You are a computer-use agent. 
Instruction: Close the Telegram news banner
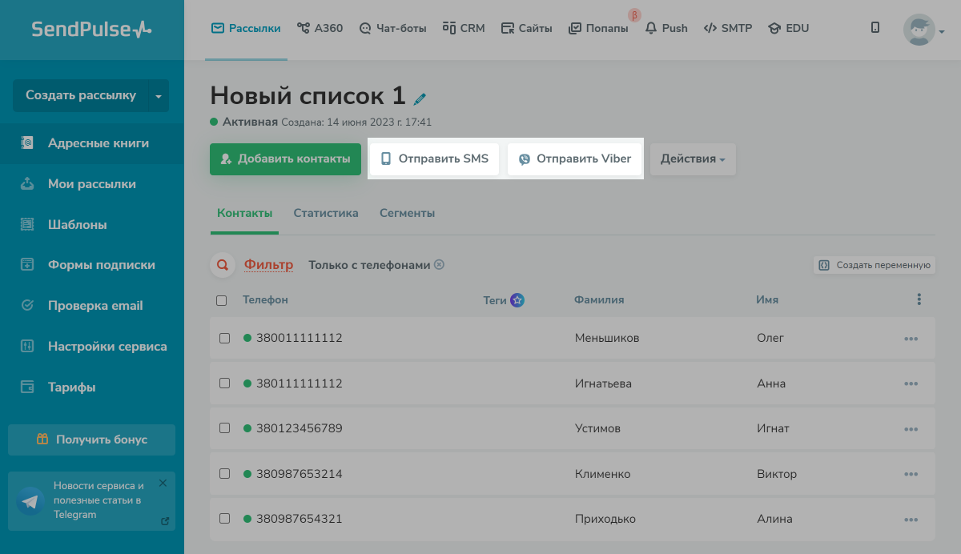(163, 483)
